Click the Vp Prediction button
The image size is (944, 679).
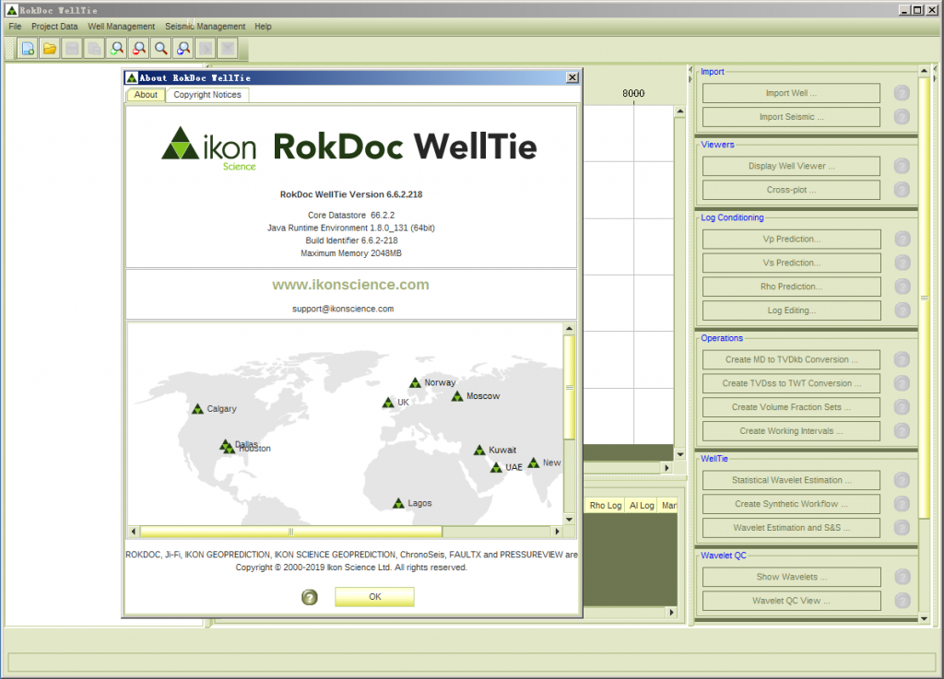point(791,239)
